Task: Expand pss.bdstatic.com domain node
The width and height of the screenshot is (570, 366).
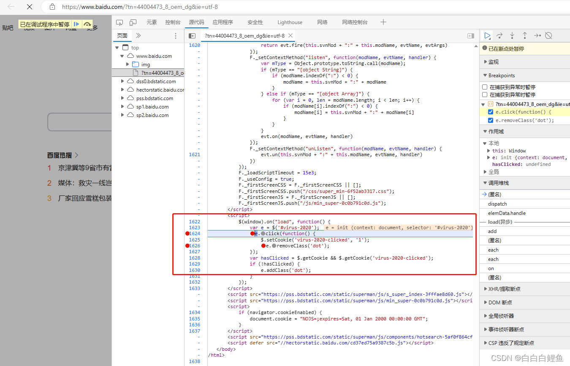Action: pyautogui.click(x=122, y=98)
